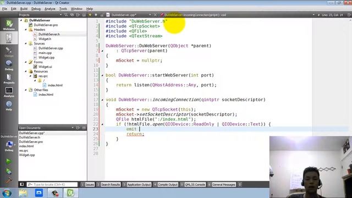Click the go forward navigation arrow
This screenshot has height=198, width=352.
point(96,15)
